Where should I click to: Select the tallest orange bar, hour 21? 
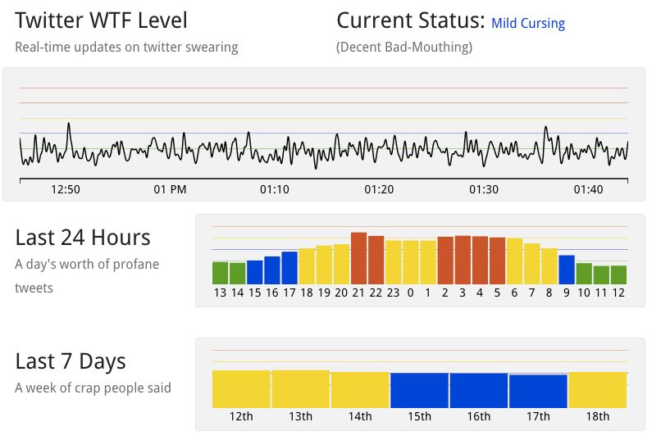358,258
